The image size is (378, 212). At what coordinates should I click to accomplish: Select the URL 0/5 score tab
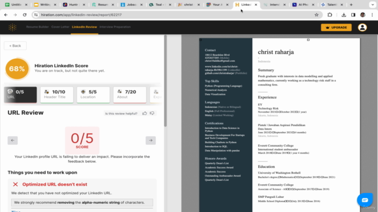[20, 95]
